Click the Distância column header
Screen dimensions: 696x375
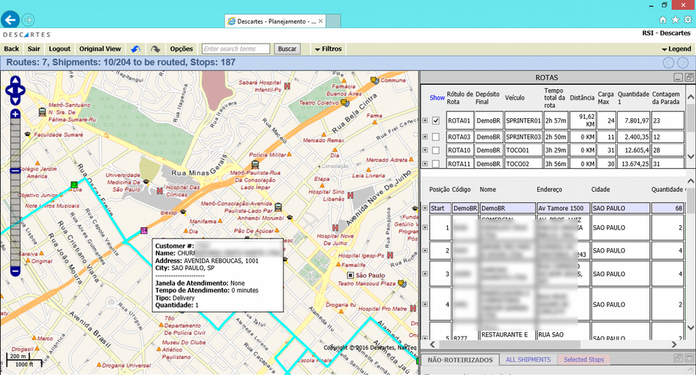click(582, 97)
